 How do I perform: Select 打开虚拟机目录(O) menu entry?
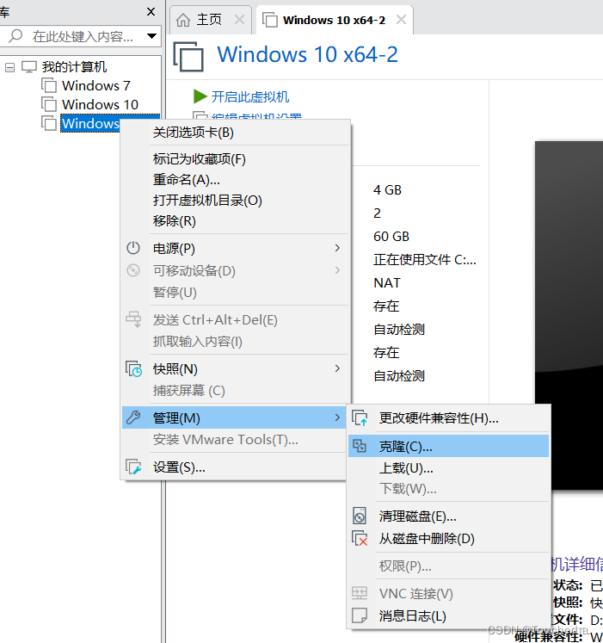tap(236, 200)
